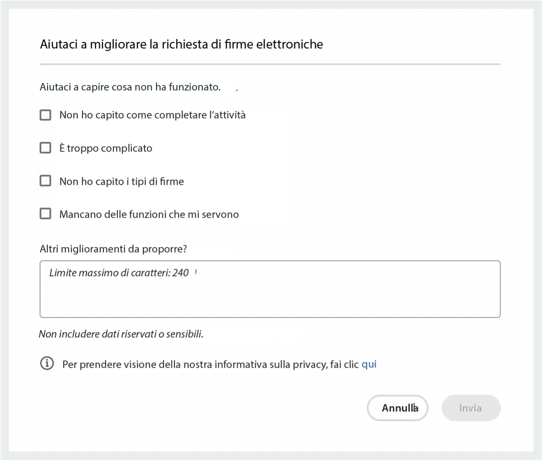Screen dimensions: 542x460
Task: Check the last checkbox about missing functions
Action: tap(45, 213)
